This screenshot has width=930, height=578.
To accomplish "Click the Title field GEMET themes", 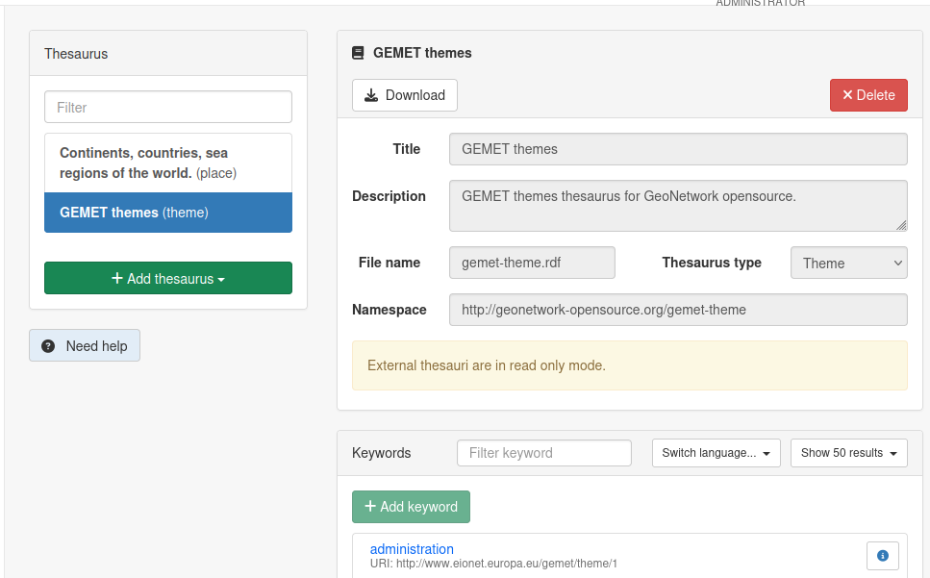I will pyautogui.click(x=678, y=149).
